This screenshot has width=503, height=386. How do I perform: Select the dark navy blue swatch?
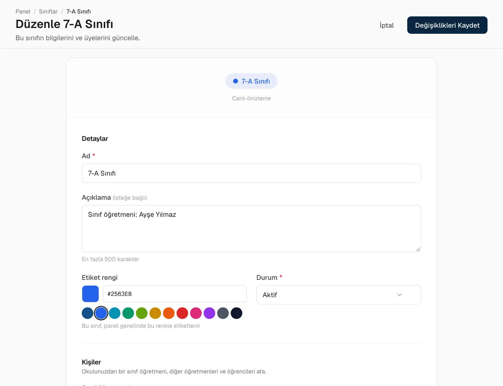(x=88, y=313)
